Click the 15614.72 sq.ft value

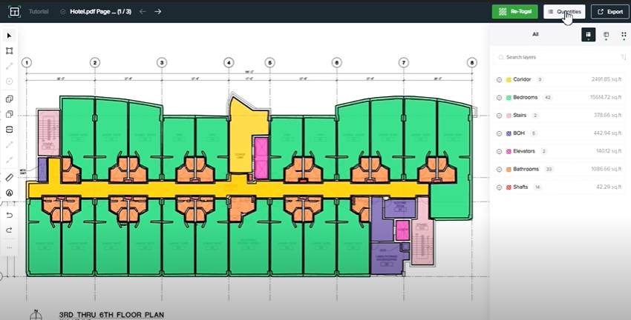[606, 98]
